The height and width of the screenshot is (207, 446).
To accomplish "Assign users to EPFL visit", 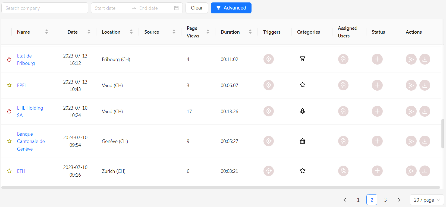I will coord(343,85).
